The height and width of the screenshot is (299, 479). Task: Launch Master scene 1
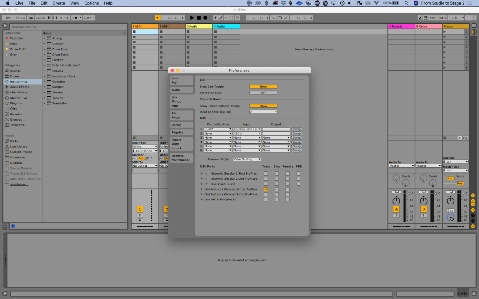click(445, 32)
